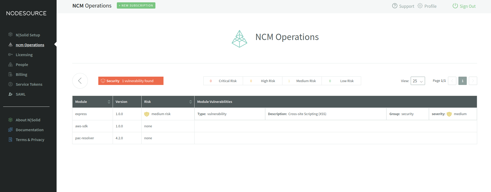Viewport: 491px width, 192px height.
Task: Open People in the sidebar
Action: point(22,64)
